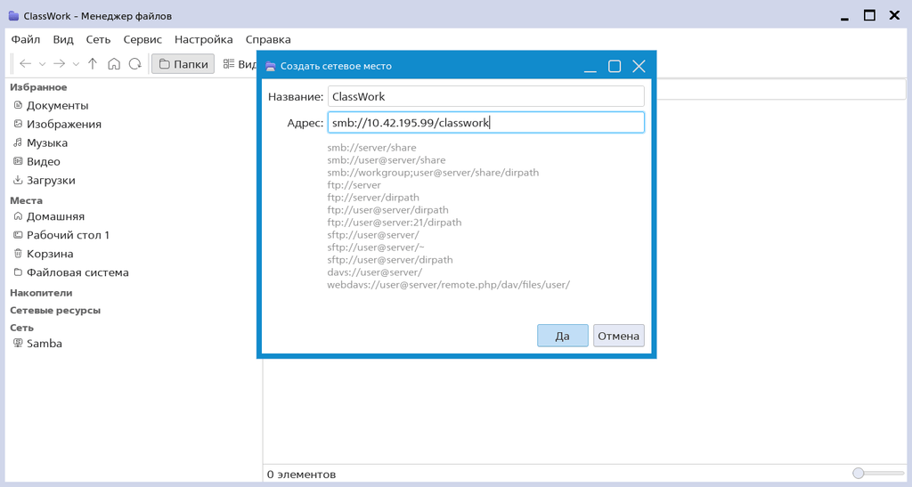Open the Настройка menu
This screenshot has width=912, height=487.
(x=204, y=39)
